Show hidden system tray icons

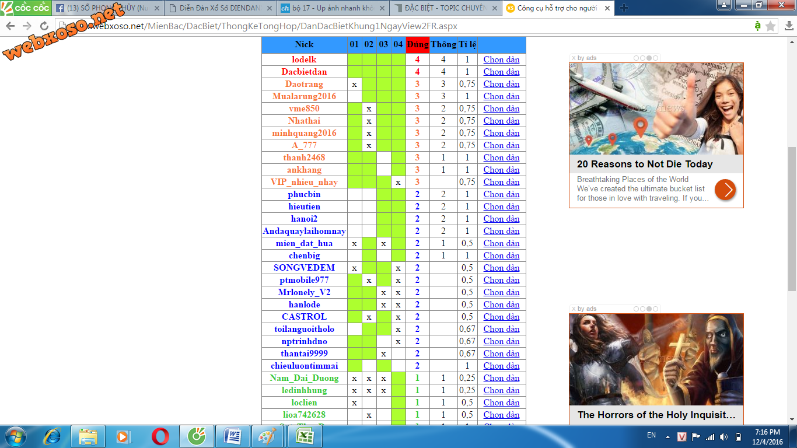click(x=668, y=437)
